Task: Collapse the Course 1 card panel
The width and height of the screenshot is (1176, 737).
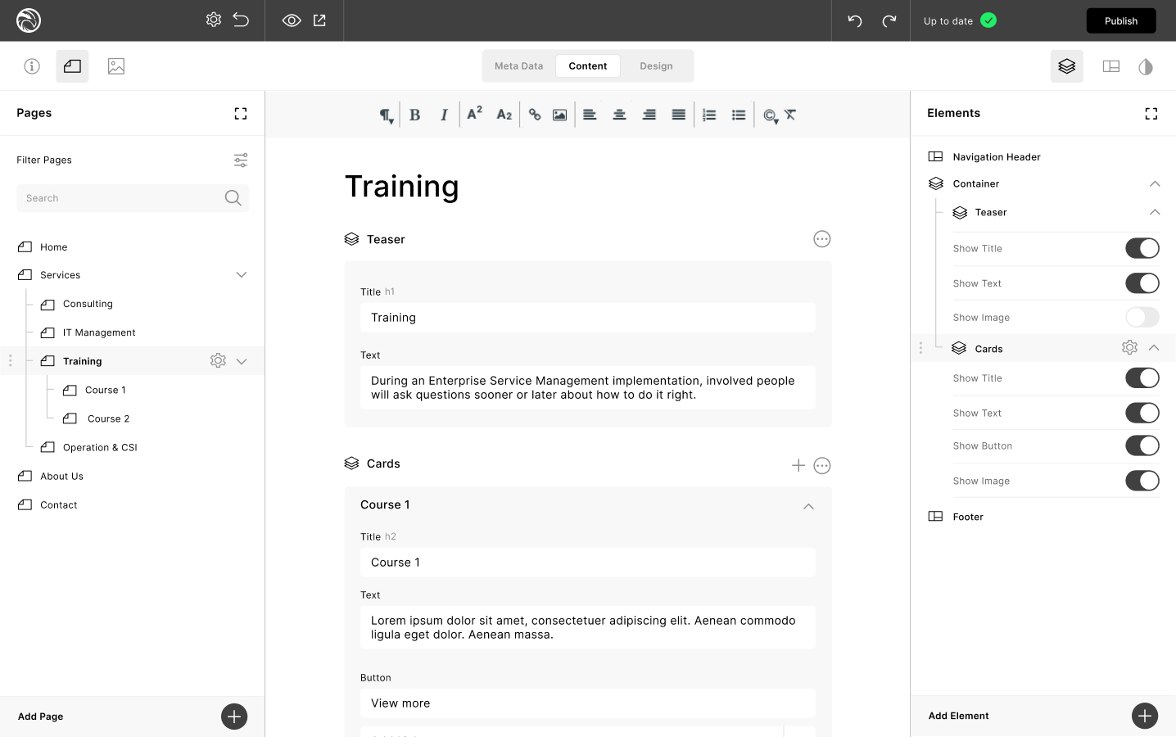Action: click(x=808, y=506)
